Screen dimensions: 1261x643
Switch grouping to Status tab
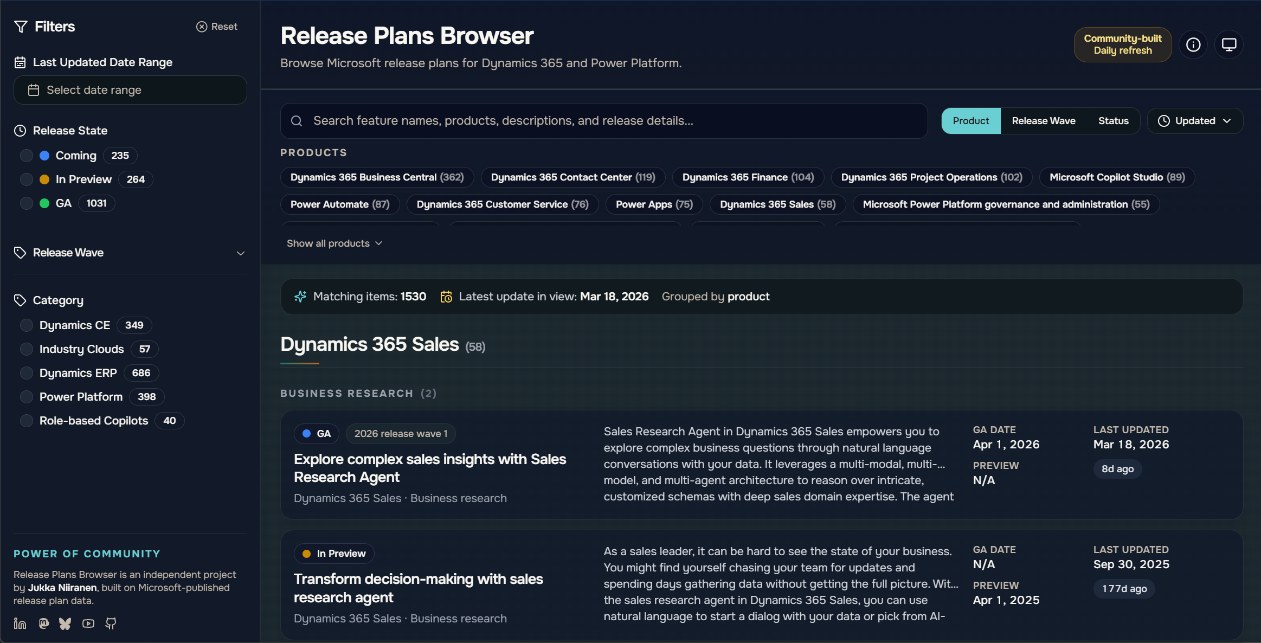tap(1114, 121)
